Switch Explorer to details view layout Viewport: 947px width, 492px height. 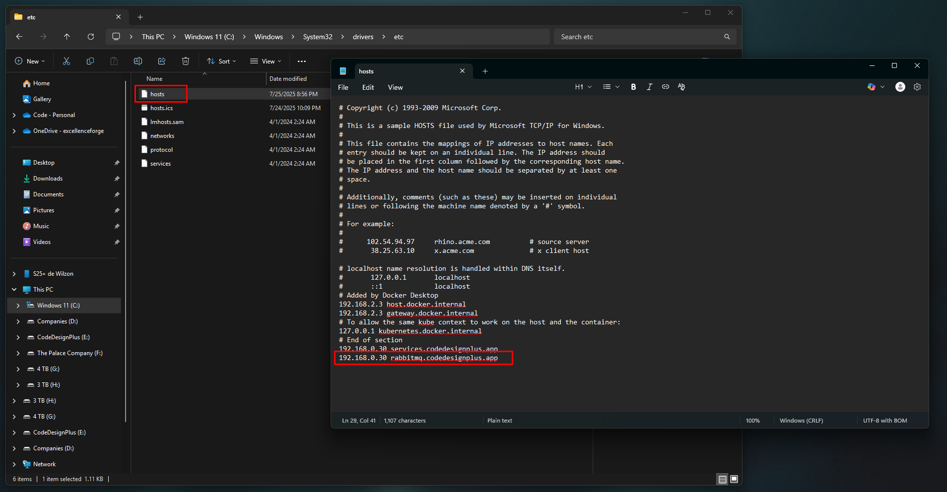tap(723, 479)
